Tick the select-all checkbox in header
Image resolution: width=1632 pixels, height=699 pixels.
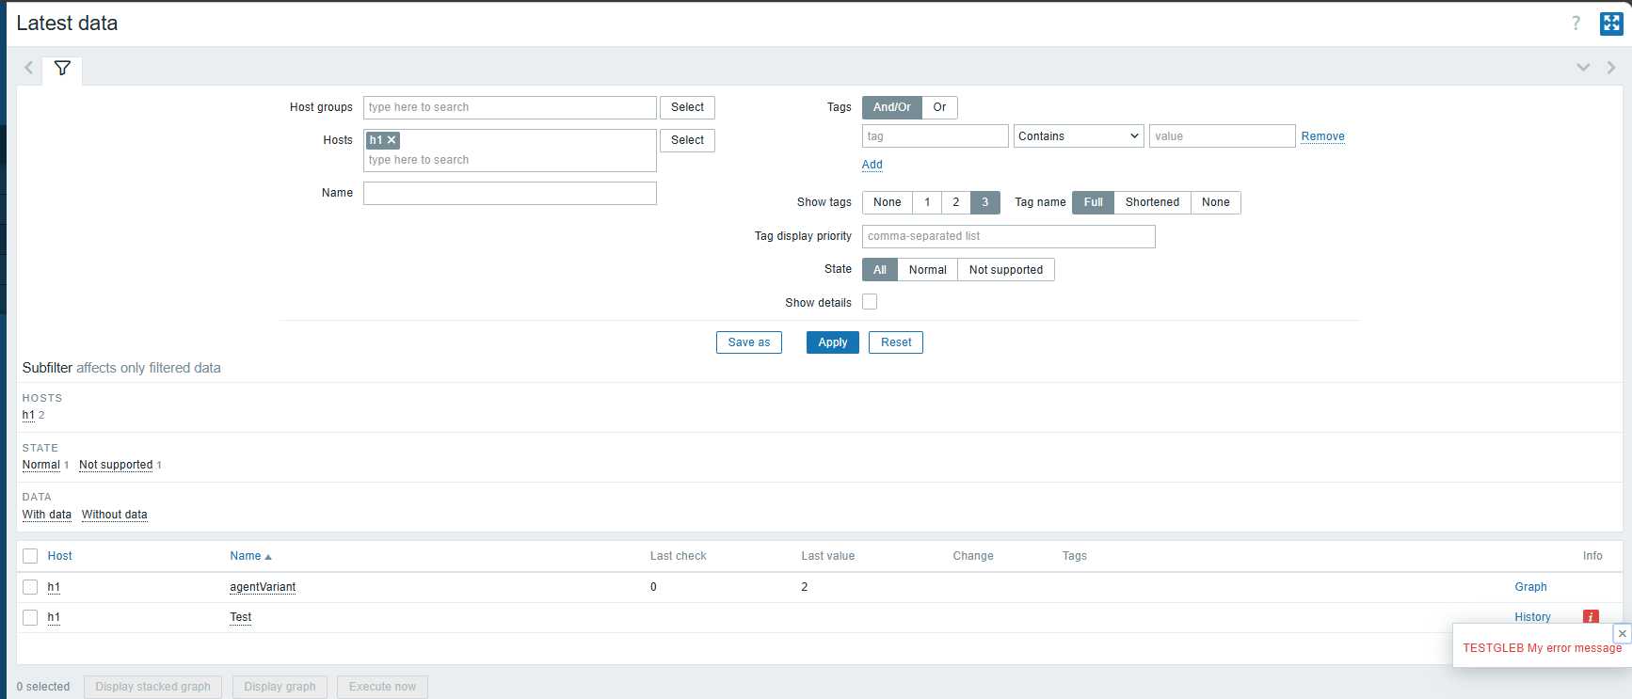click(x=30, y=556)
